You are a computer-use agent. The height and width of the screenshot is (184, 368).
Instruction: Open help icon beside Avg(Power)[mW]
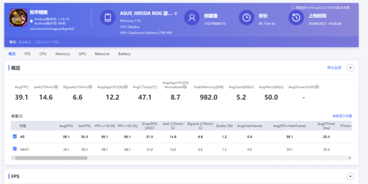(x=317, y=87)
